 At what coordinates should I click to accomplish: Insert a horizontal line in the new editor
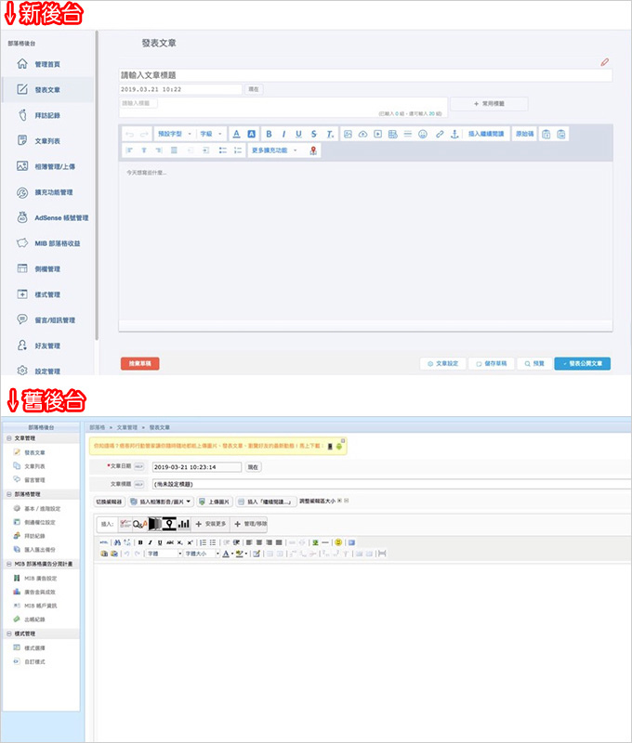(x=408, y=134)
